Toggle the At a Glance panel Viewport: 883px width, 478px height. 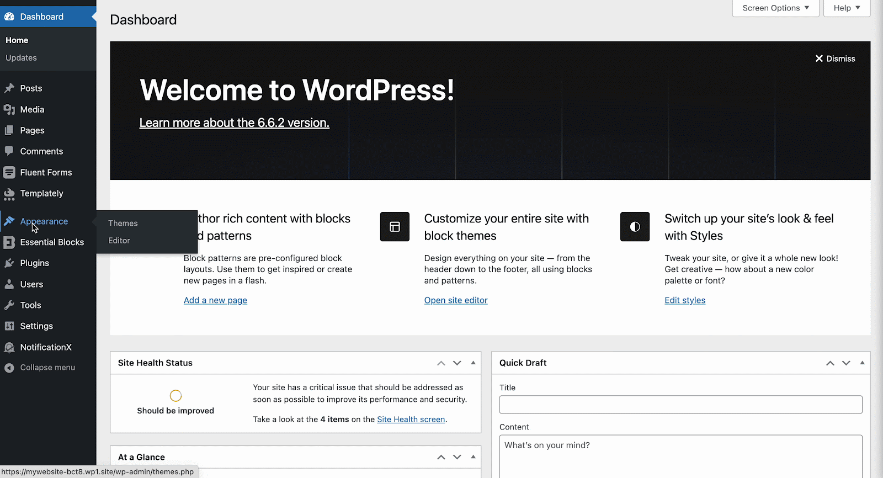pyautogui.click(x=473, y=457)
